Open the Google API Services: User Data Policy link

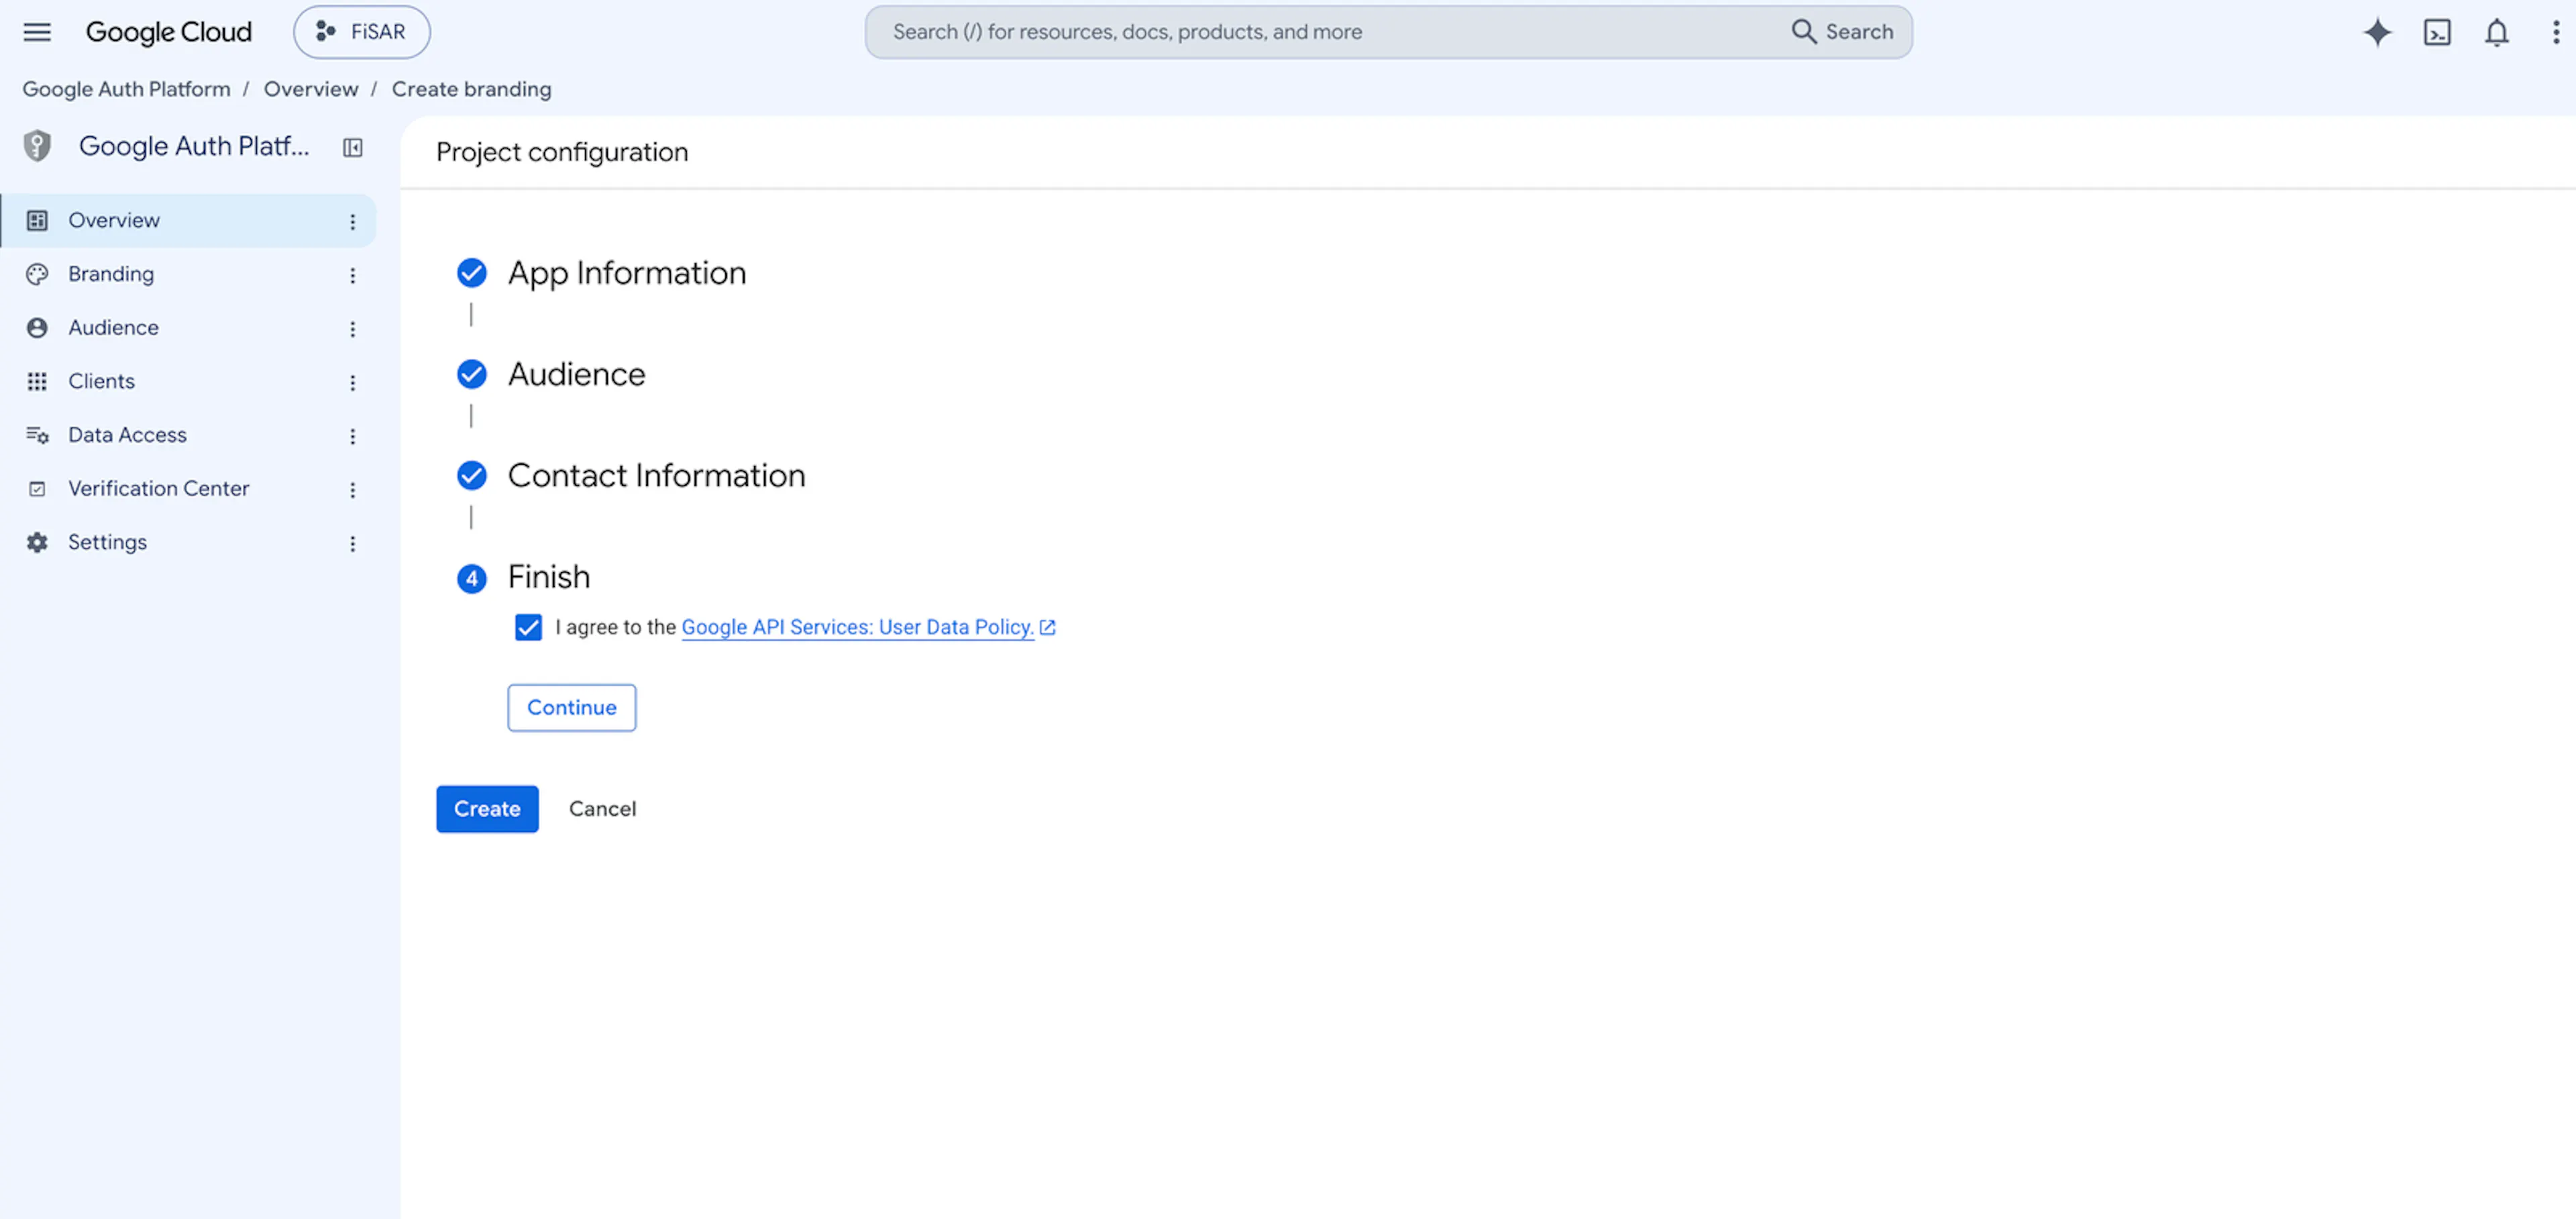[858, 627]
